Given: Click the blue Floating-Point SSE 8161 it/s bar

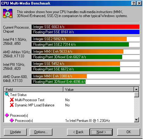Looking at the screenshot, I should click(86, 32).
